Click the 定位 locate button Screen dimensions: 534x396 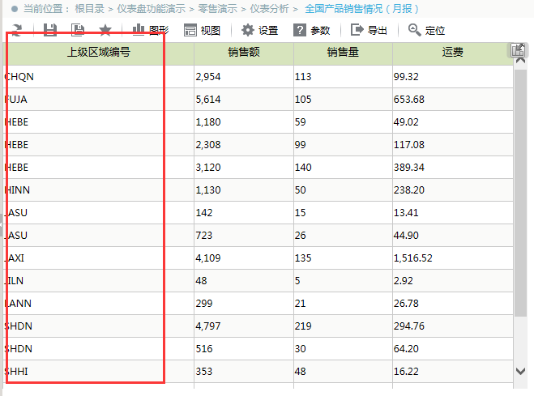pyautogui.click(x=427, y=30)
